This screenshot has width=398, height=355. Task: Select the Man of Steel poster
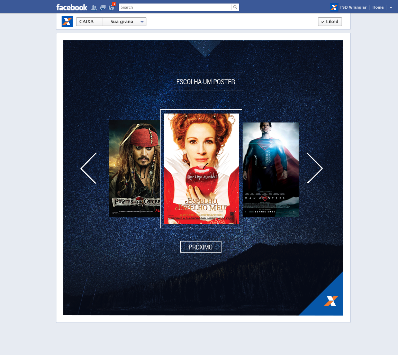(271, 170)
